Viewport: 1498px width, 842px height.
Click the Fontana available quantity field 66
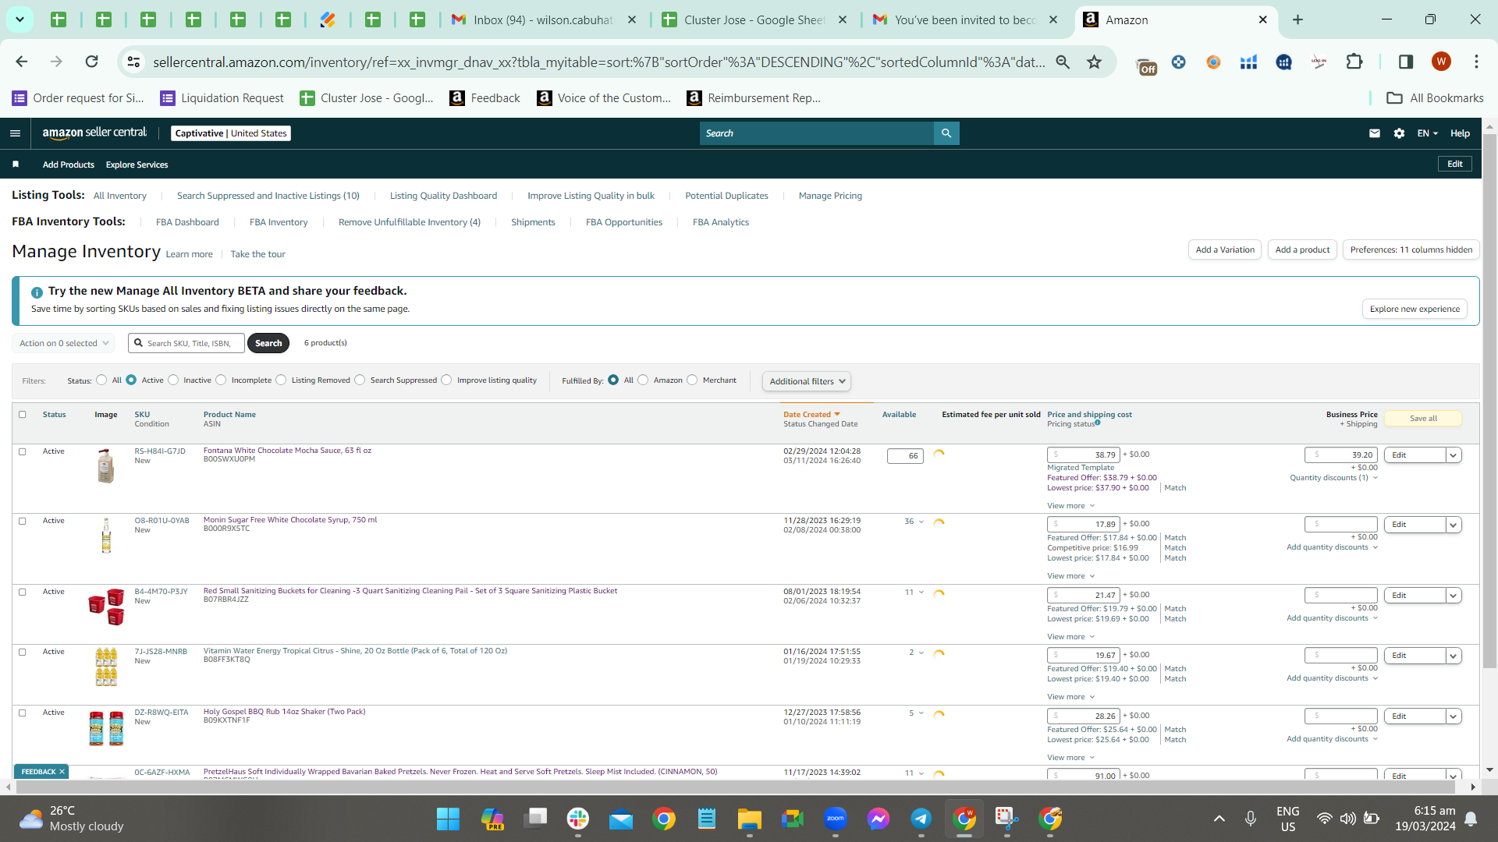coord(905,456)
